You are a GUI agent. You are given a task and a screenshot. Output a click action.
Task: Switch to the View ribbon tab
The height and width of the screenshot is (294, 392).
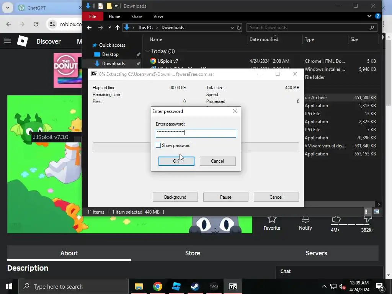point(158,16)
